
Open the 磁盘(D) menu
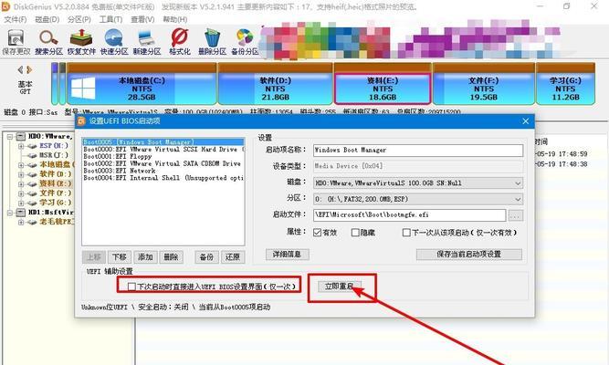click(47, 19)
